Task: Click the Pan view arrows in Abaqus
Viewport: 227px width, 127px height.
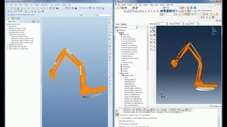Action: click(x=192, y=14)
